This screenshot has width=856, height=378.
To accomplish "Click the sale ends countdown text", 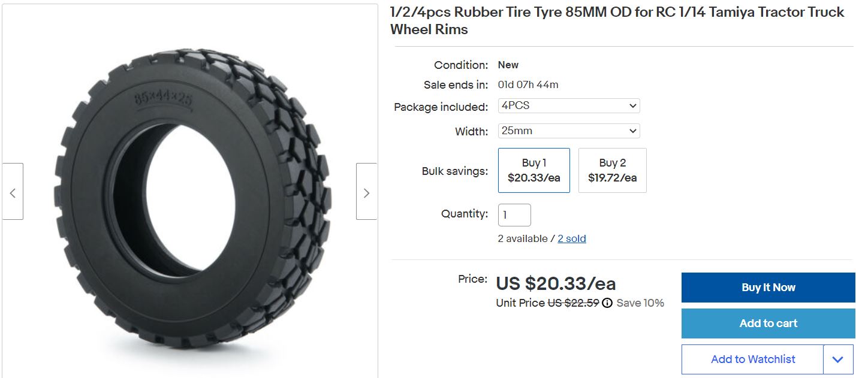I will coord(528,84).
